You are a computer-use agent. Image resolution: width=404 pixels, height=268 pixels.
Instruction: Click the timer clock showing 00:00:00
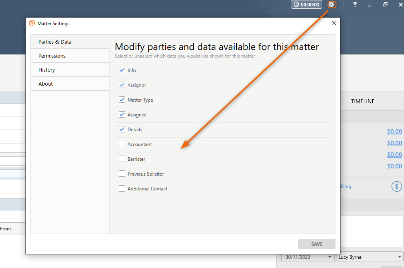(x=307, y=5)
